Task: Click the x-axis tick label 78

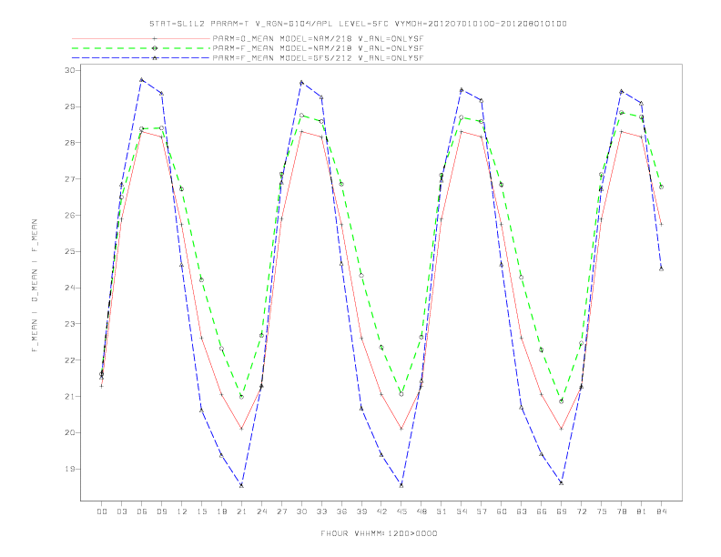Action: click(x=621, y=511)
